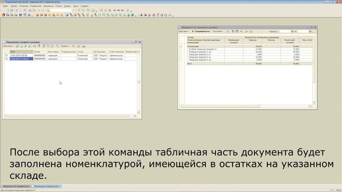Click the find-in-list icon in Переоценки toolbar
Viewport: 342px width, 192px height.
[x=39, y=46]
